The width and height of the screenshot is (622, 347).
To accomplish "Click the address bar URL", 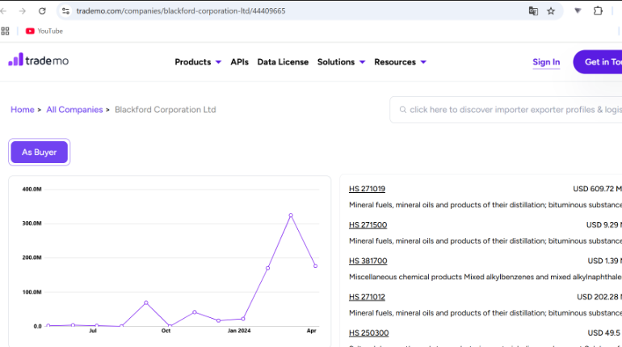I will pos(180,11).
